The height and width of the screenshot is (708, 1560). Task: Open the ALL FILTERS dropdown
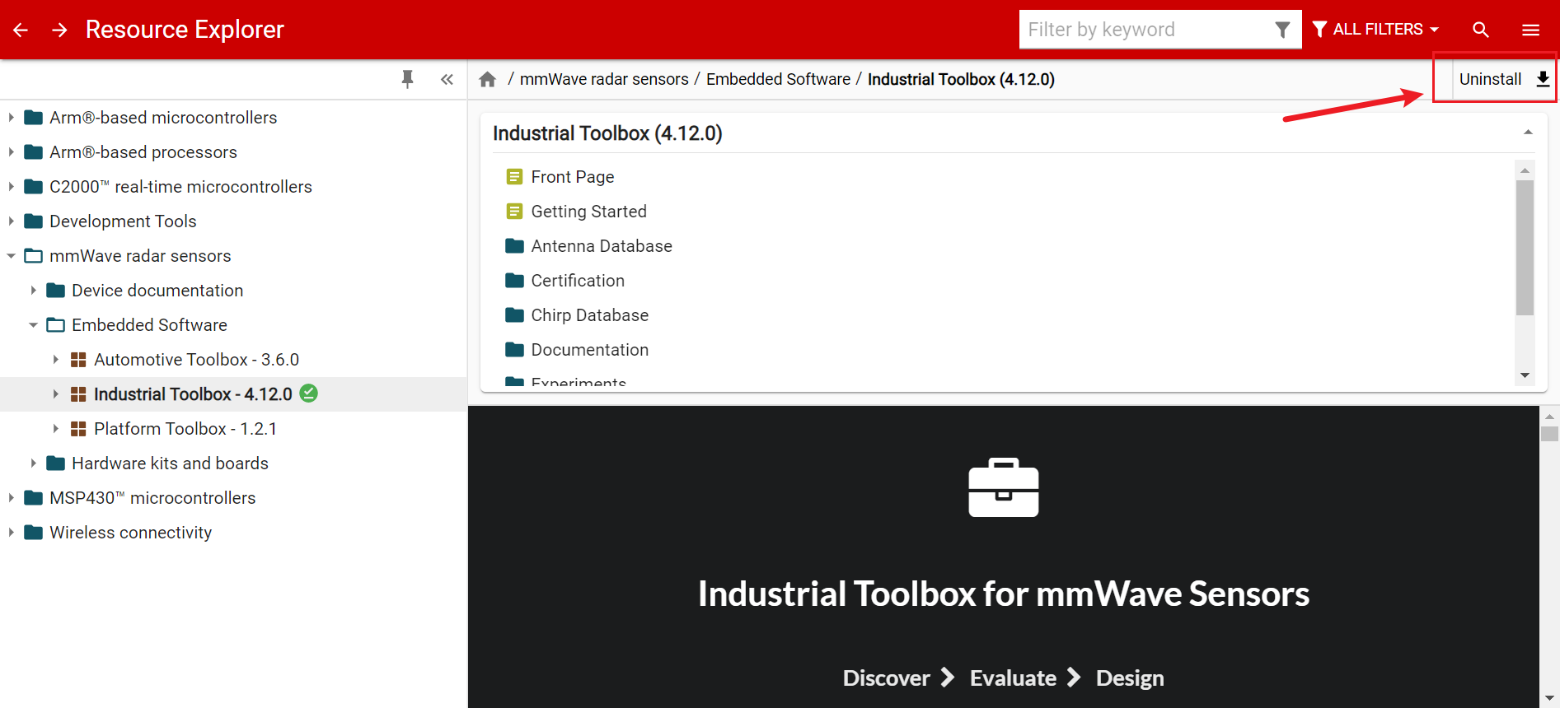(x=1375, y=30)
